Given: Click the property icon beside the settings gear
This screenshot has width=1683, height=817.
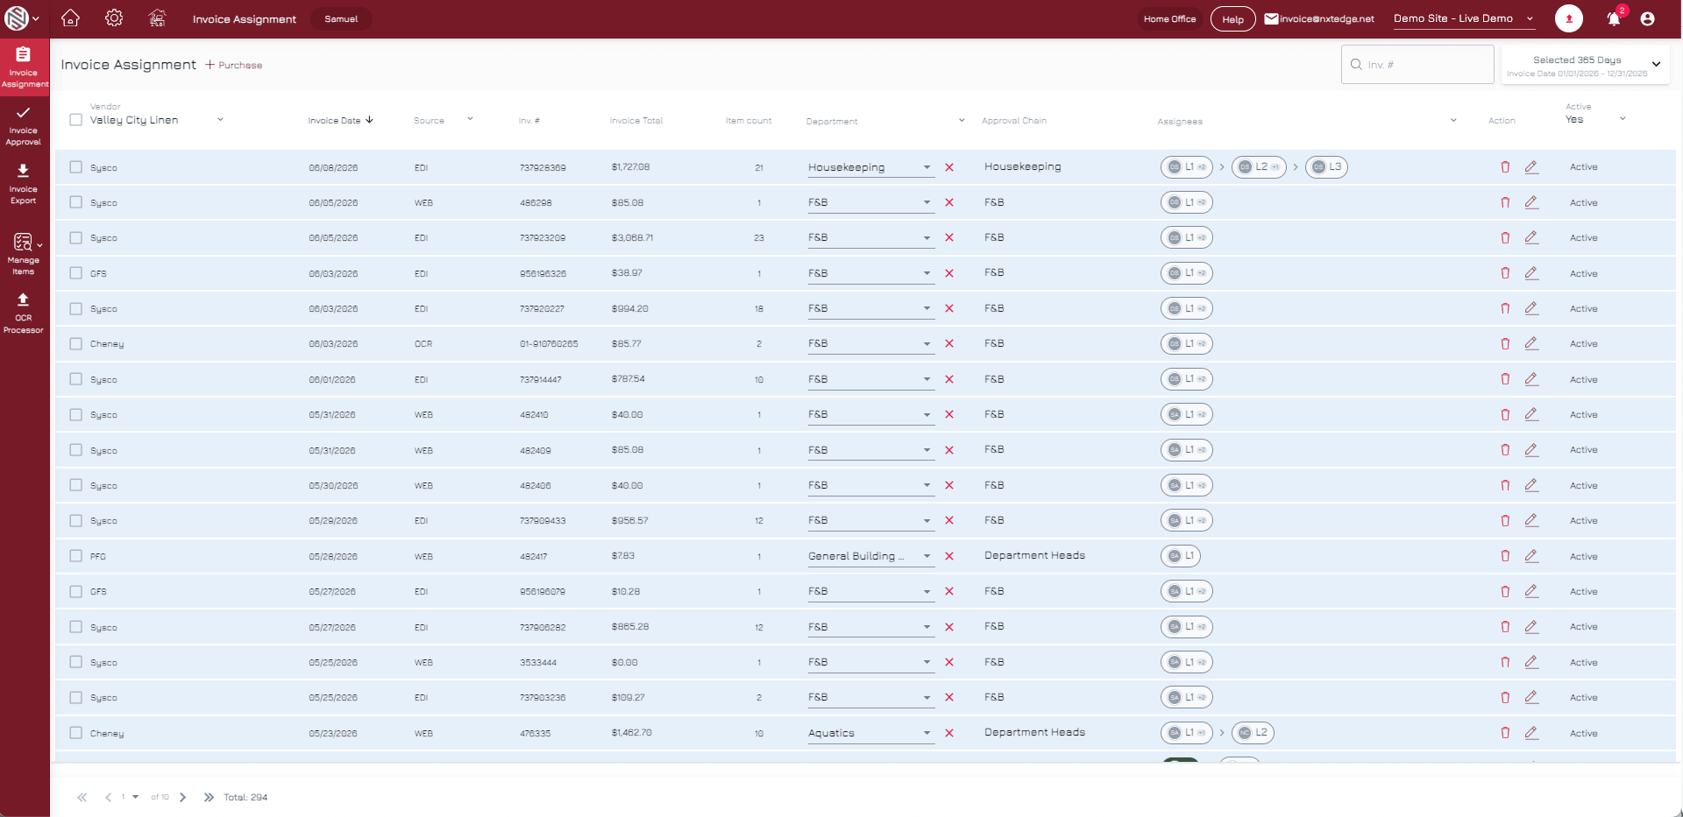Looking at the screenshot, I should 157,18.
